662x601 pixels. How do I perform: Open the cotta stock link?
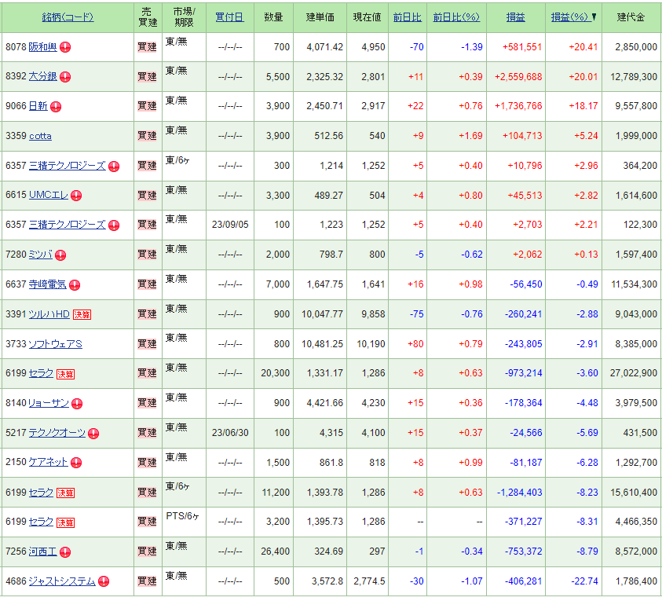pos(40,136)
